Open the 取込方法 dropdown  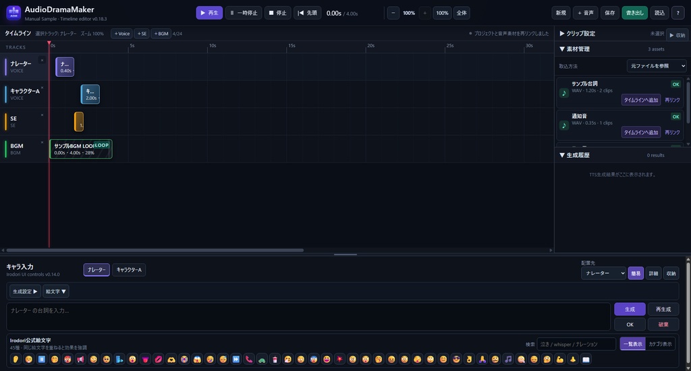656,65
